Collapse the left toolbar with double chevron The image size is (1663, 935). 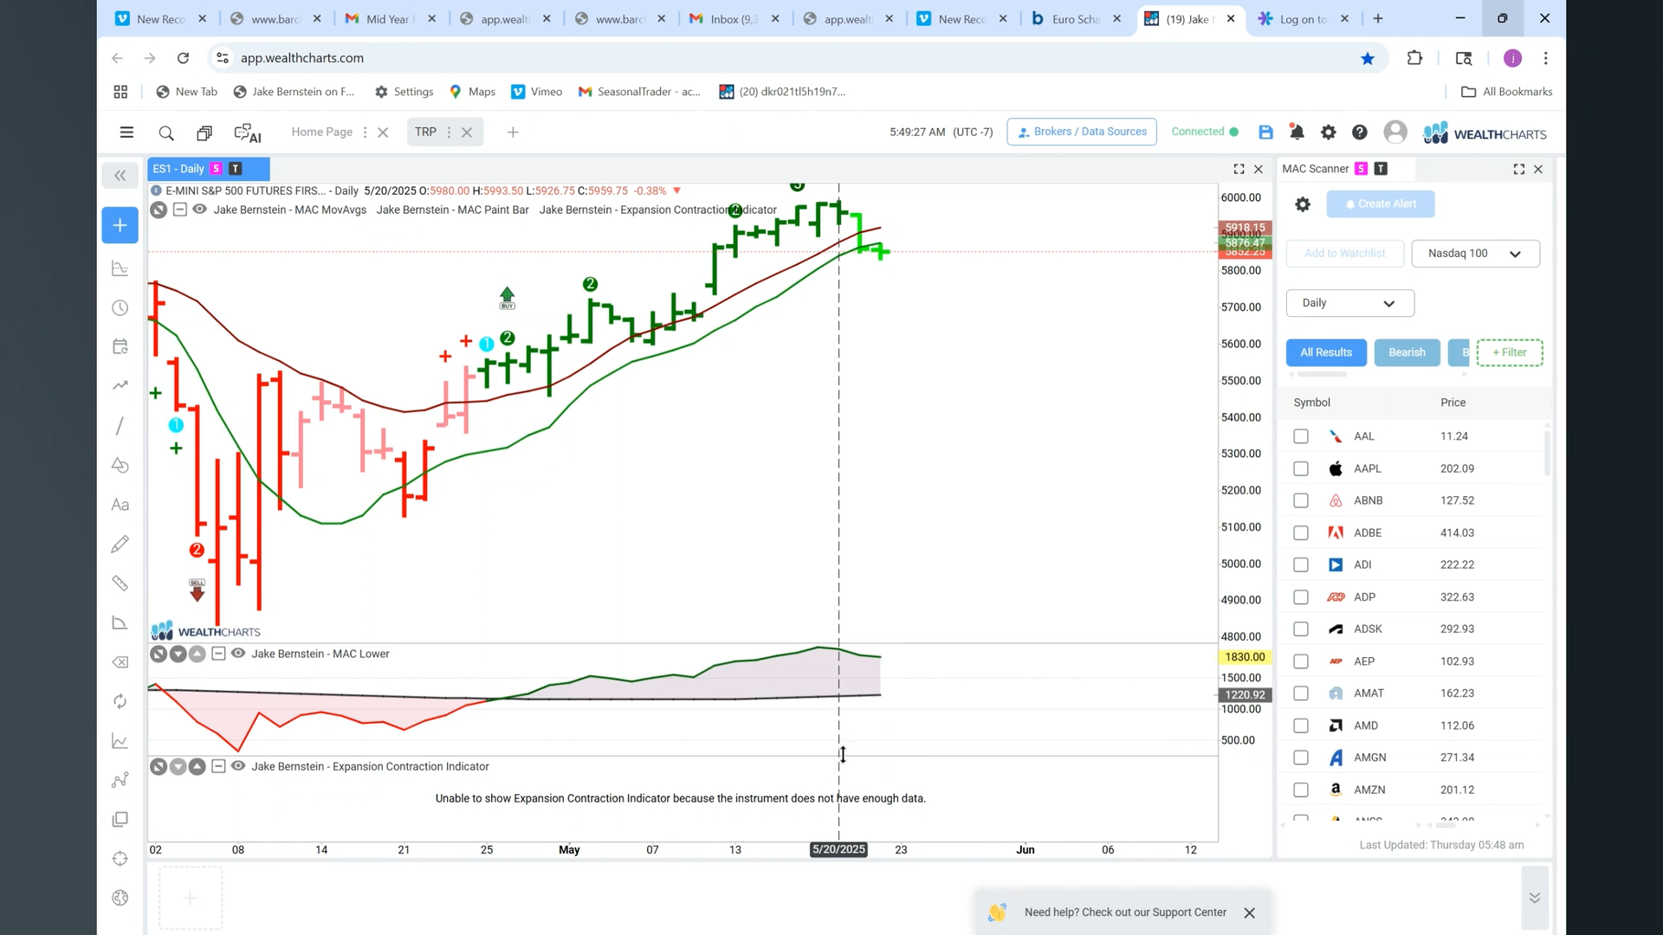click(x=120, y=176)
